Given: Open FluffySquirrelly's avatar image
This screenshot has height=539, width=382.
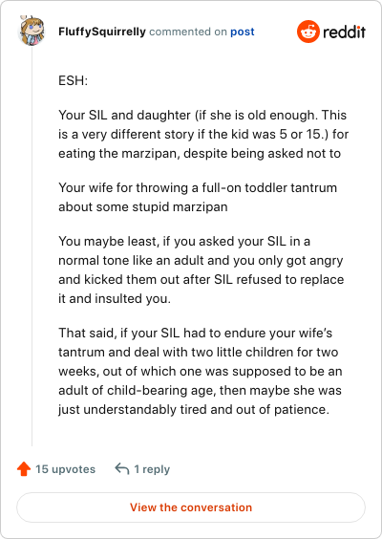Looking at the screenshot, I should tap(32, 31).
